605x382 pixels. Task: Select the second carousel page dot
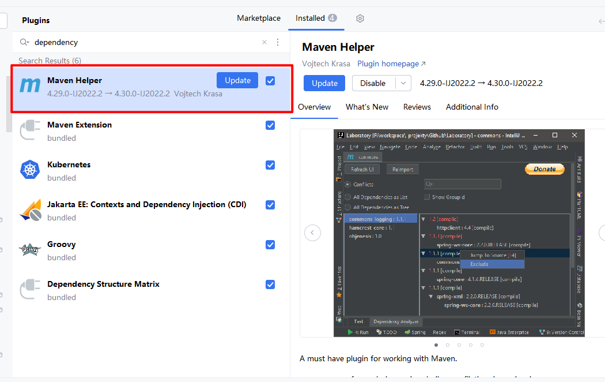click(x=448, y=345)
